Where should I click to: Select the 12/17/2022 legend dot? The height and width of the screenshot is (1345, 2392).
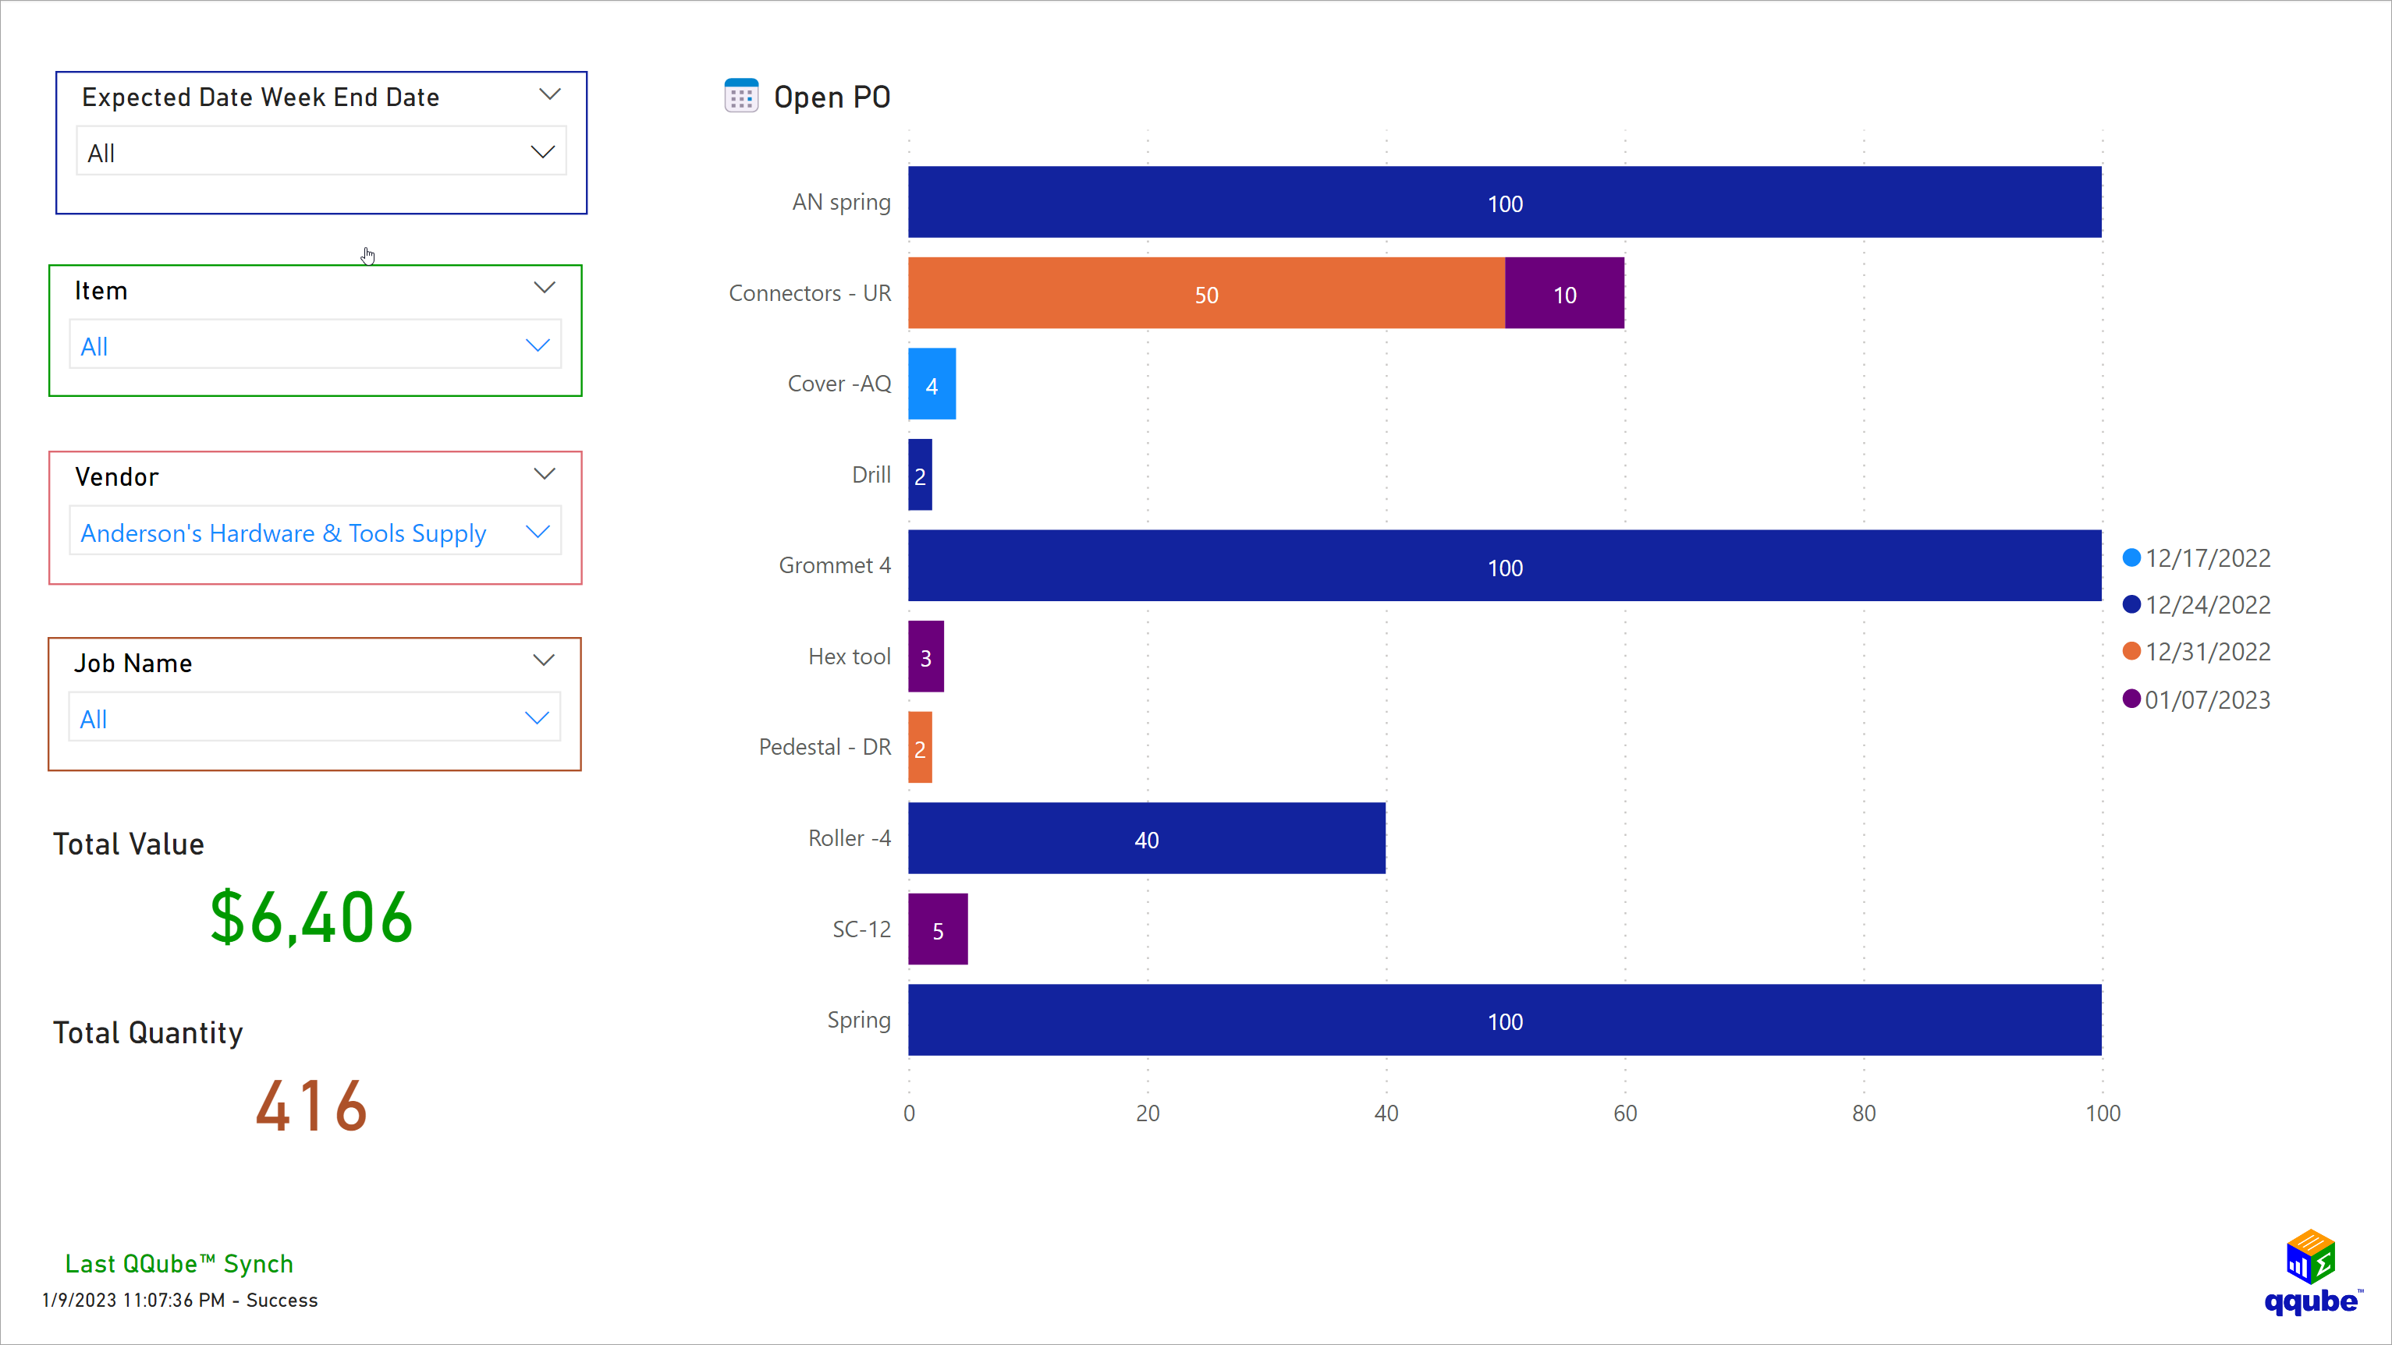coord(2131,557)
